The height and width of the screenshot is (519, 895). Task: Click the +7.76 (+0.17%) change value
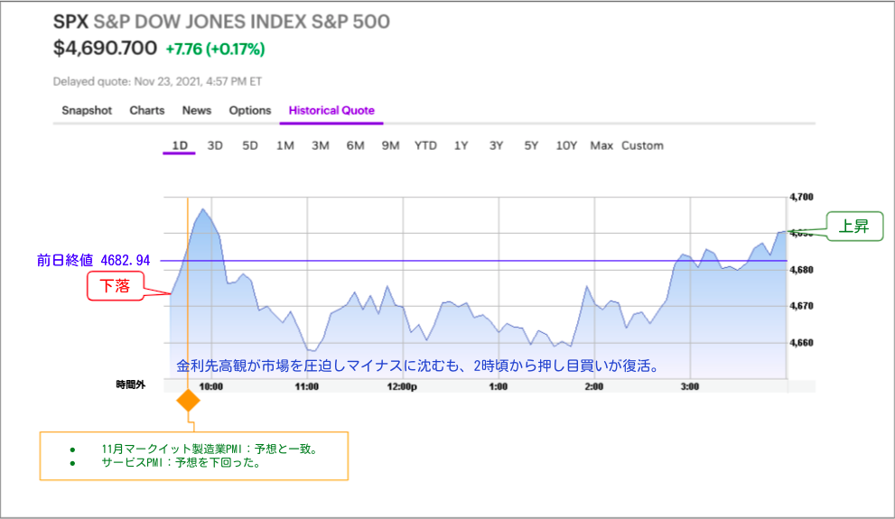[x=215, y=49]
